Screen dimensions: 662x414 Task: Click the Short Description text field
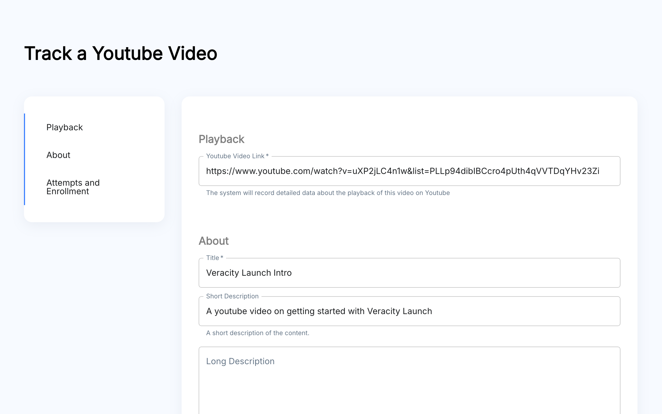(409, 311)
